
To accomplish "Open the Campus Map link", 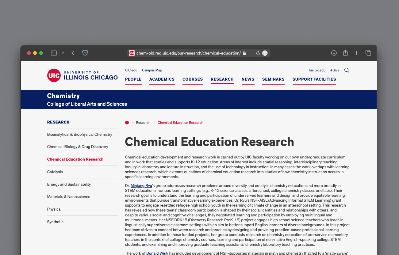I will (x=152, y=70).
